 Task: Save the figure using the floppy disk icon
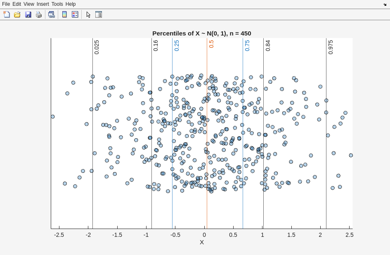click(28, 14)
